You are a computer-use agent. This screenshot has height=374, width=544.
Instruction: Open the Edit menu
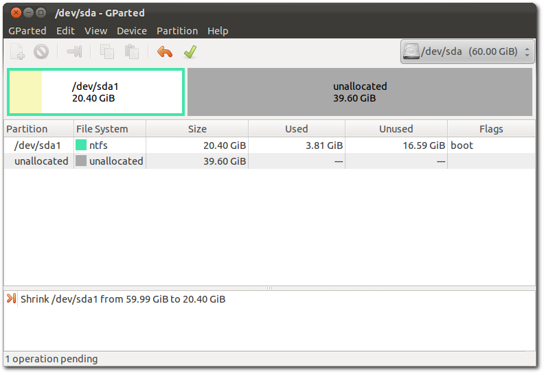pos(65,31)
